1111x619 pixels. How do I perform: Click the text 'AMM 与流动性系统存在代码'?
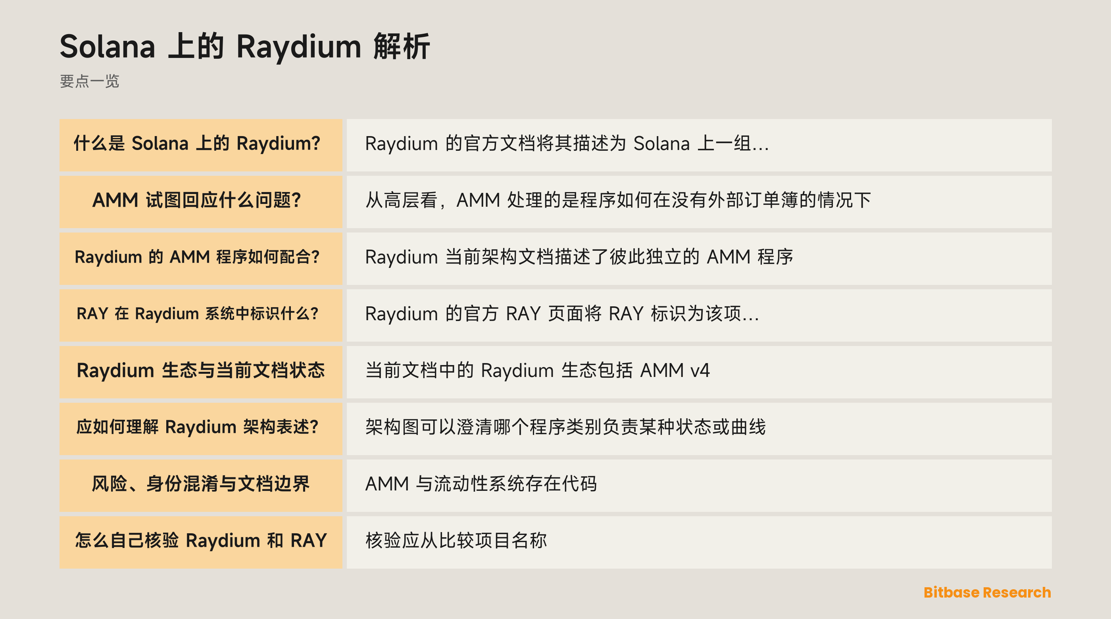pos(481,484)
